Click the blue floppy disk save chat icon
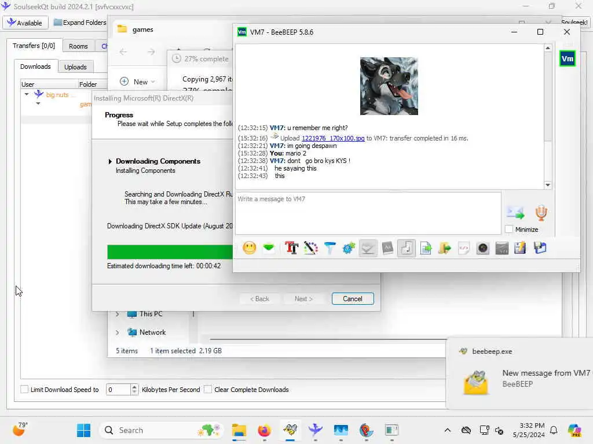Screen dimensions: 593x444 pos(540,248)
